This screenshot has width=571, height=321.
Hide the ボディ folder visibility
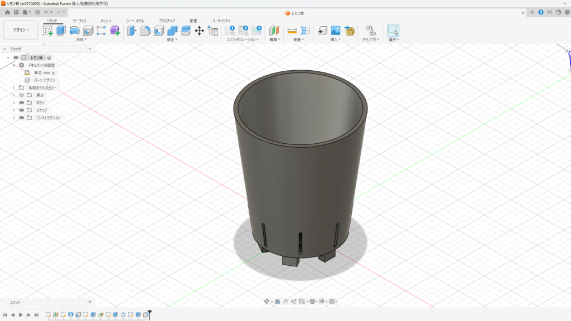(22, 103)
